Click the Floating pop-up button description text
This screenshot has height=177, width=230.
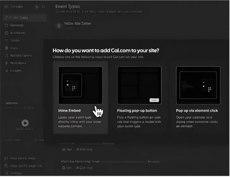(x=139, y=122)
